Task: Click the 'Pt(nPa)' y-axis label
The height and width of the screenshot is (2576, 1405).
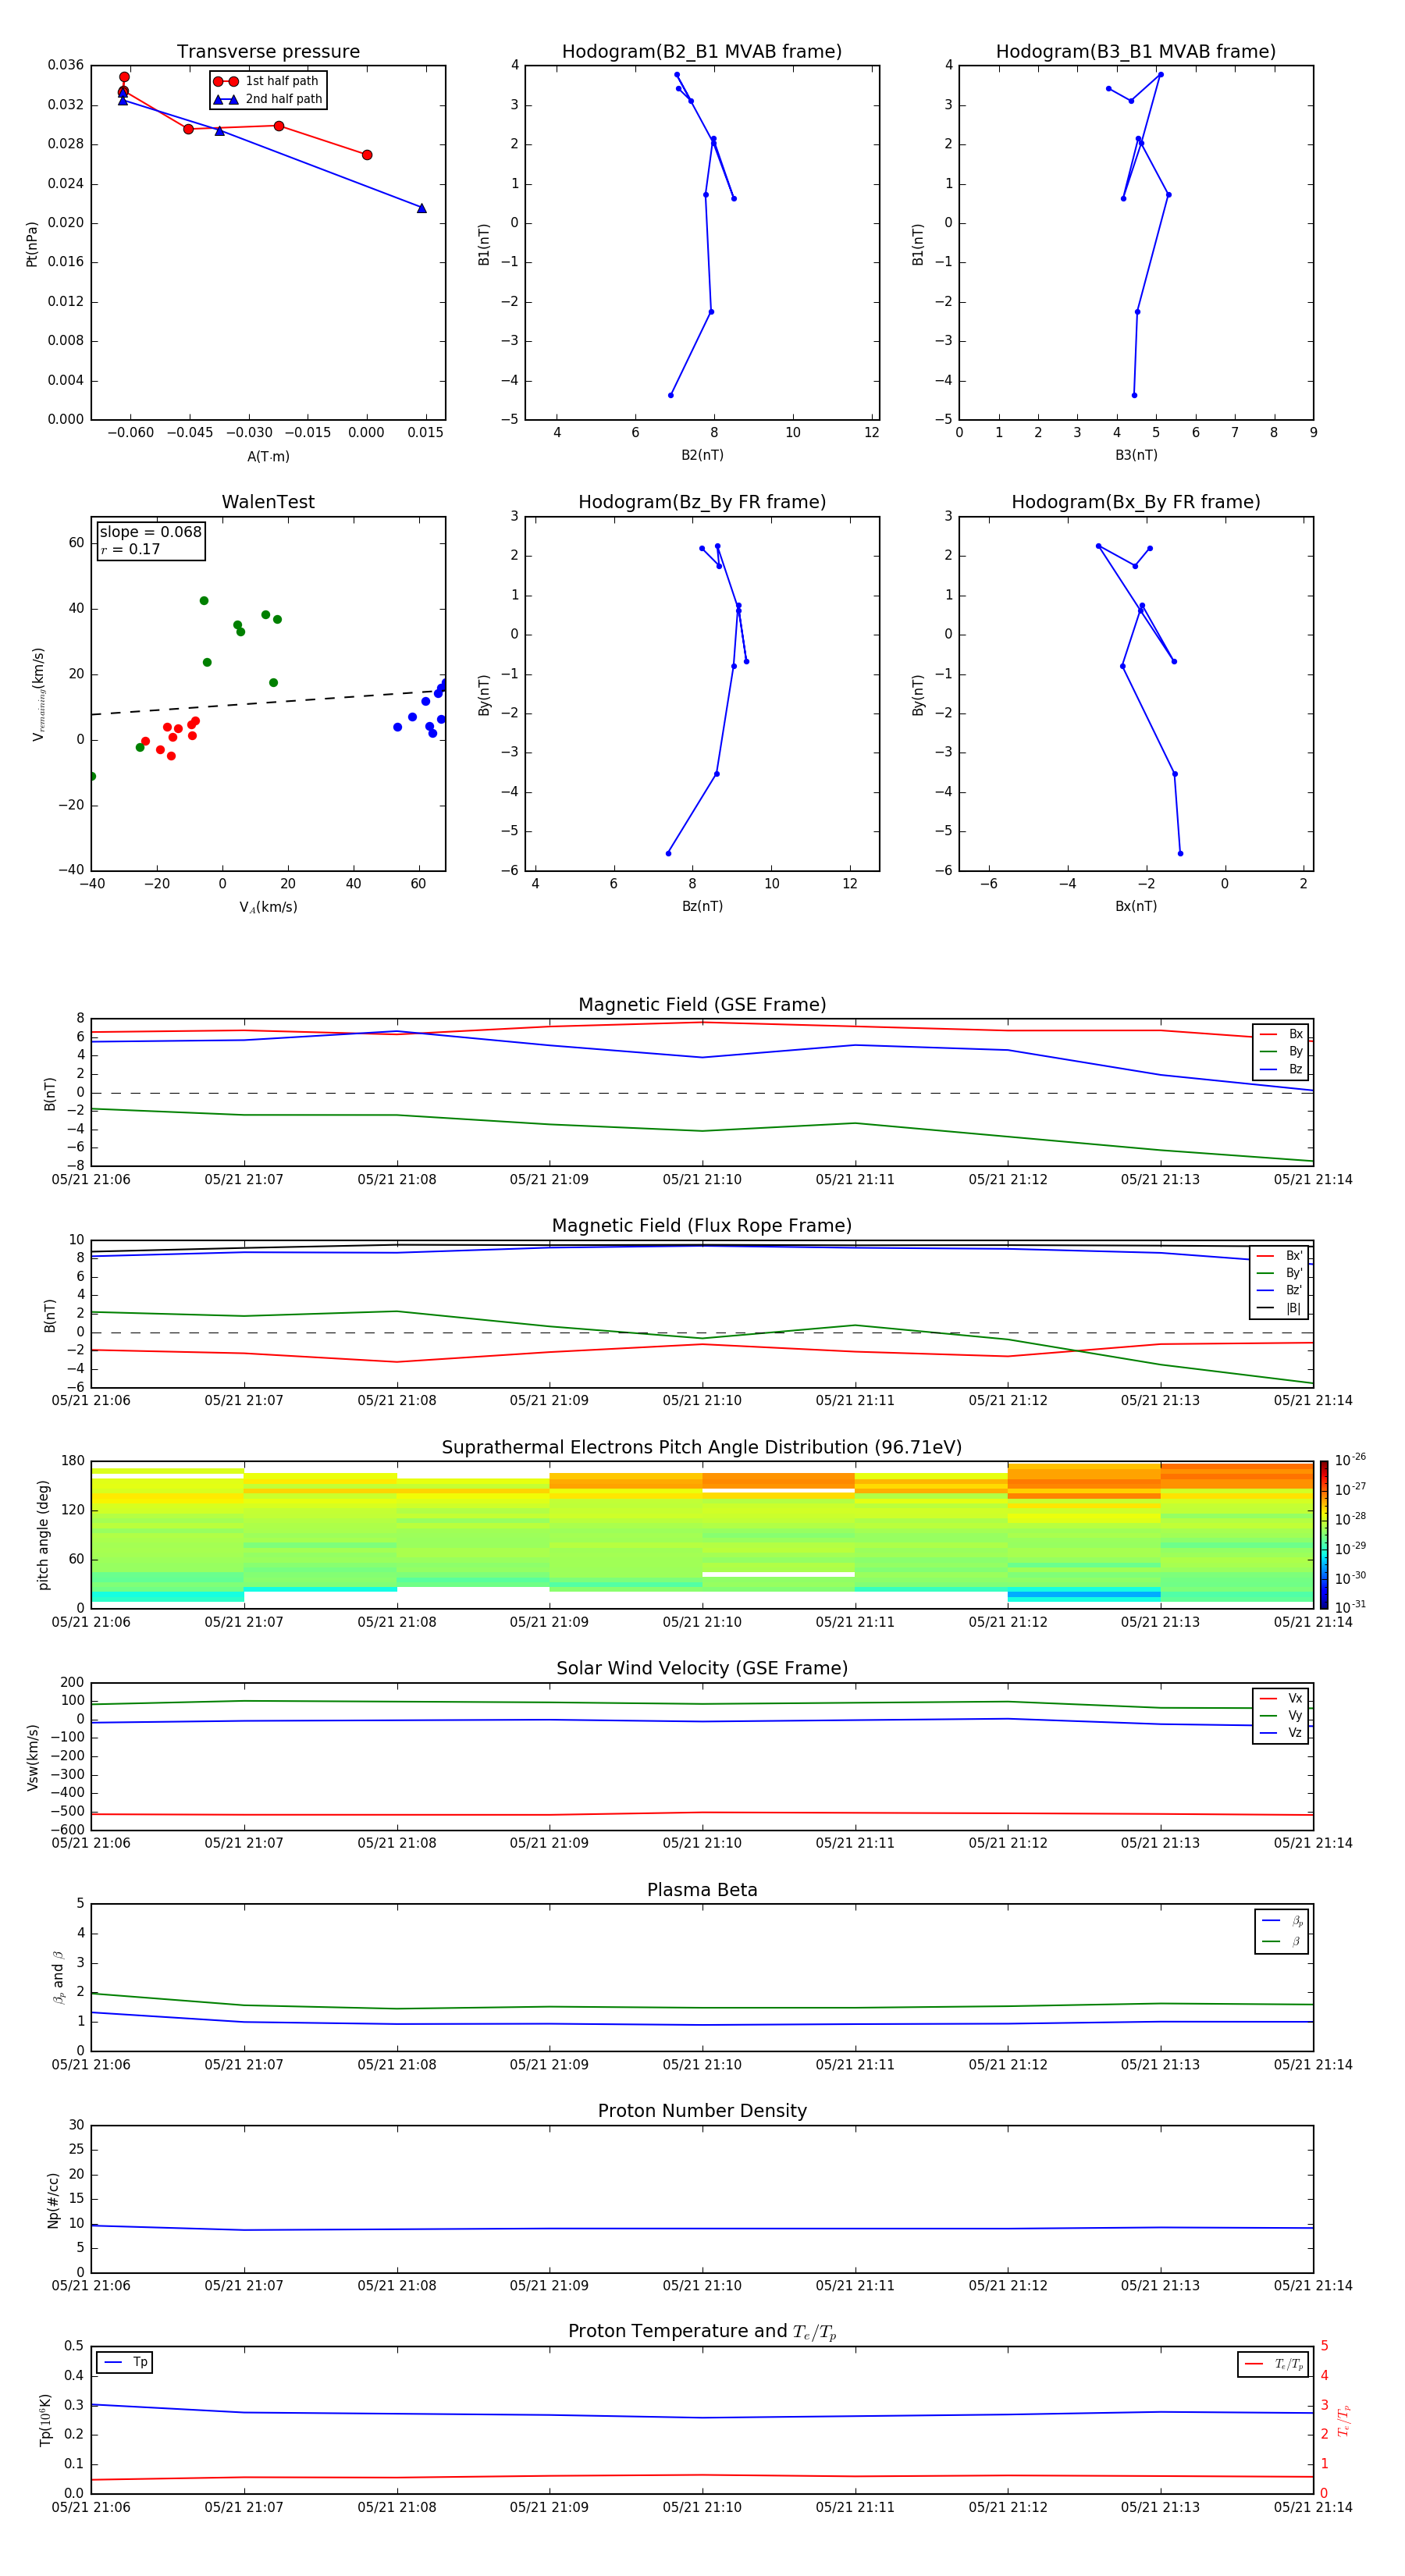Action: coord(31,243)
